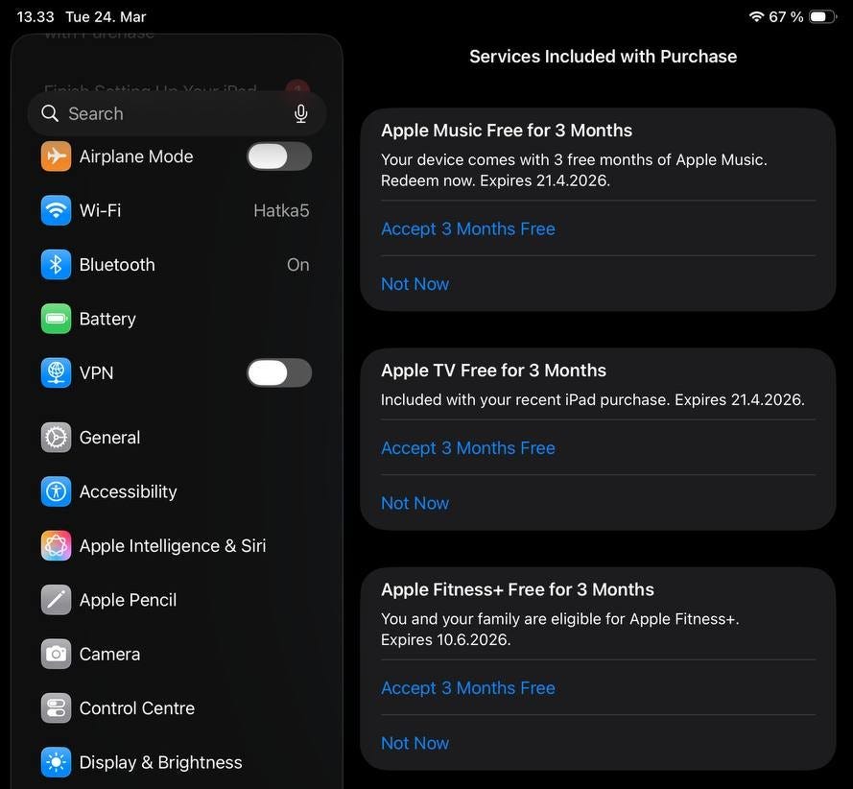853x789 pixels.
Task: Tap the Camera settings icon
Action: click(x=56, y=654)
